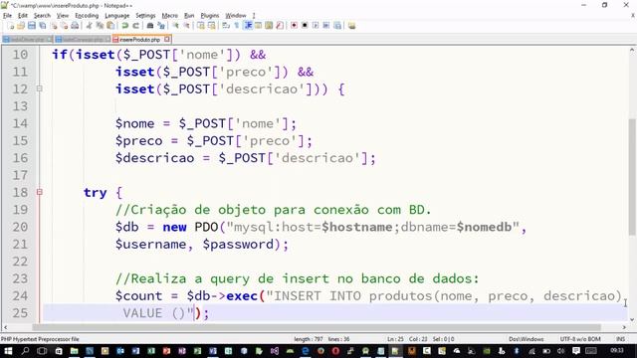Switch to the first document tab
Viewport: 637px width, 358px height.
point(27,40)
